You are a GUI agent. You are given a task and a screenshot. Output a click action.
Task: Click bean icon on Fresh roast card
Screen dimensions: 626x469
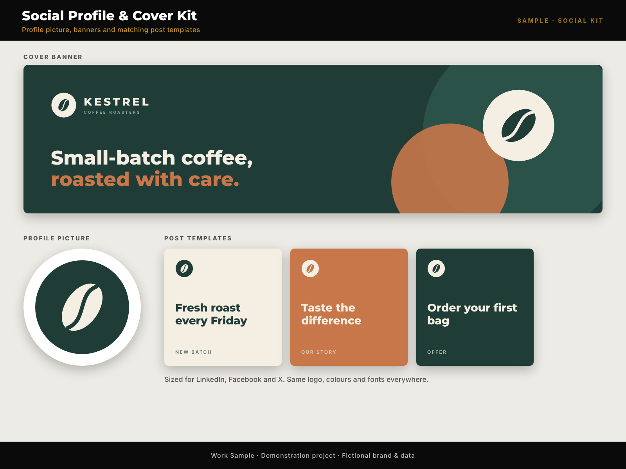[x=184, y=269]
